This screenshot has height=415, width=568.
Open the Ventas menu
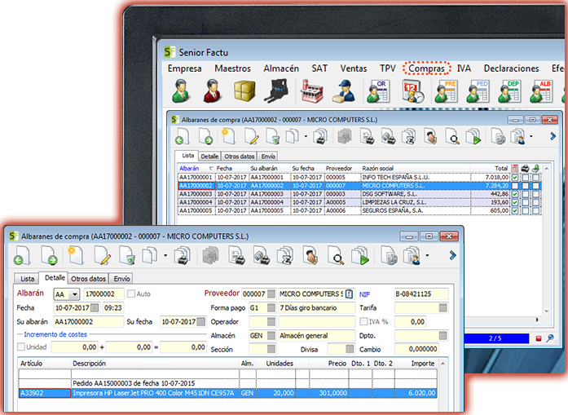pos(353,68)
